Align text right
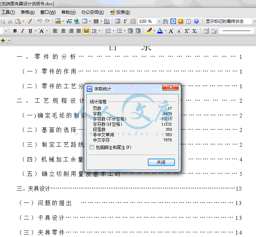Image resolution: width=256 pixels, height=237 pixels. [x=71, y=31]
